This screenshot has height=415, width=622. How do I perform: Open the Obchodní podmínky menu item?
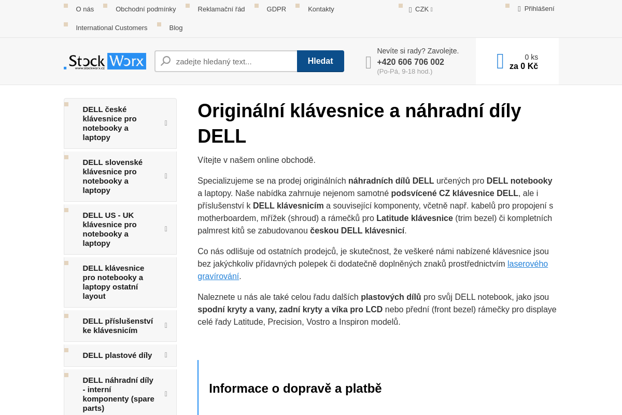(146, 9)
